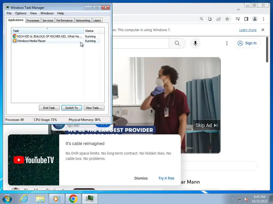
Task: Open the Options menu in Task Manager
Action: coord(21,13)
